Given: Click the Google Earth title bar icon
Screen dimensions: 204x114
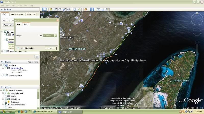Looking at the screenshot, I should (x=2, y=2).
